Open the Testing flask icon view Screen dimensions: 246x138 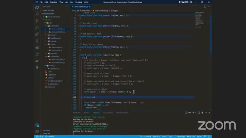(37, 41)
